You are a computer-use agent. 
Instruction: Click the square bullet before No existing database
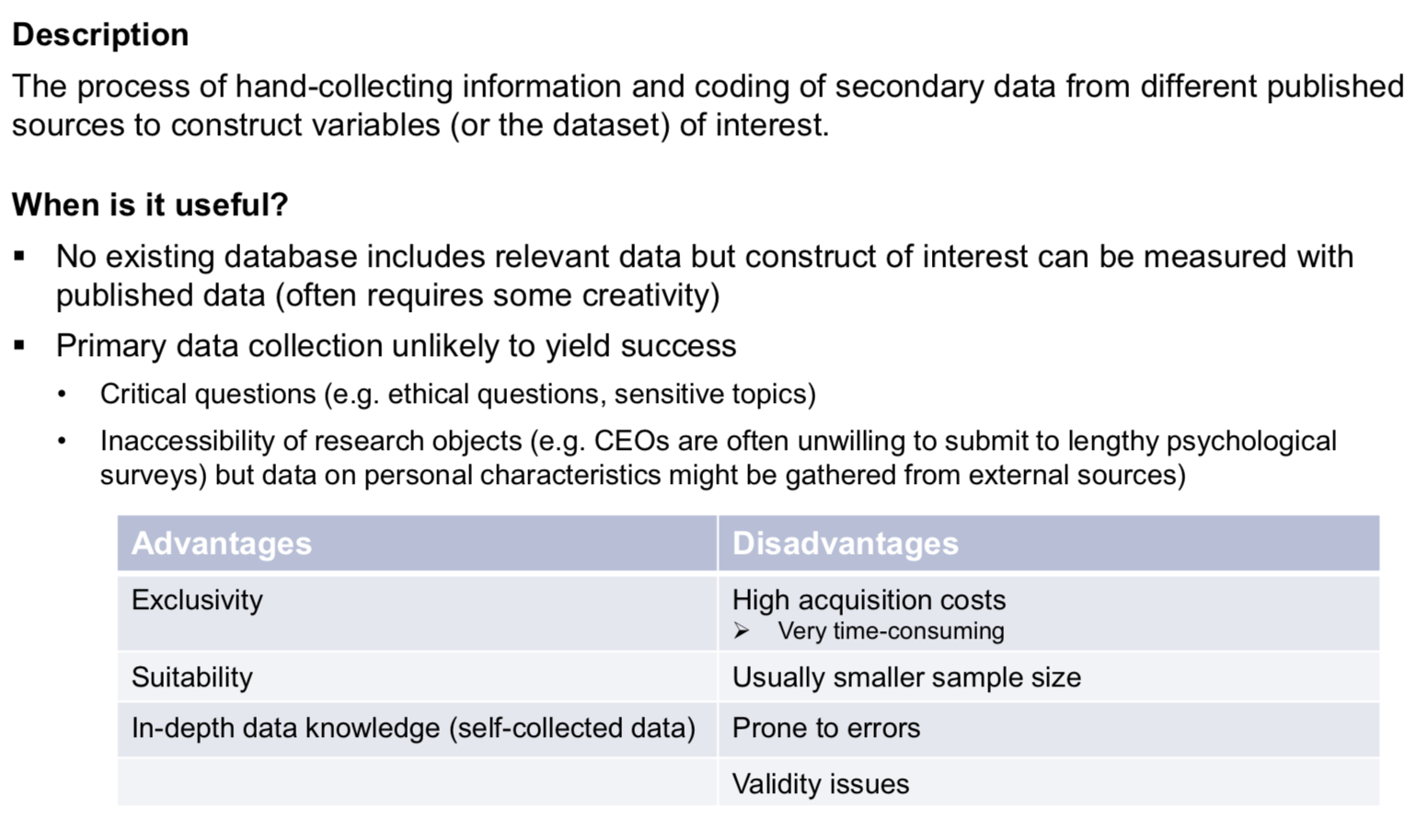click(x=20, y=257)
